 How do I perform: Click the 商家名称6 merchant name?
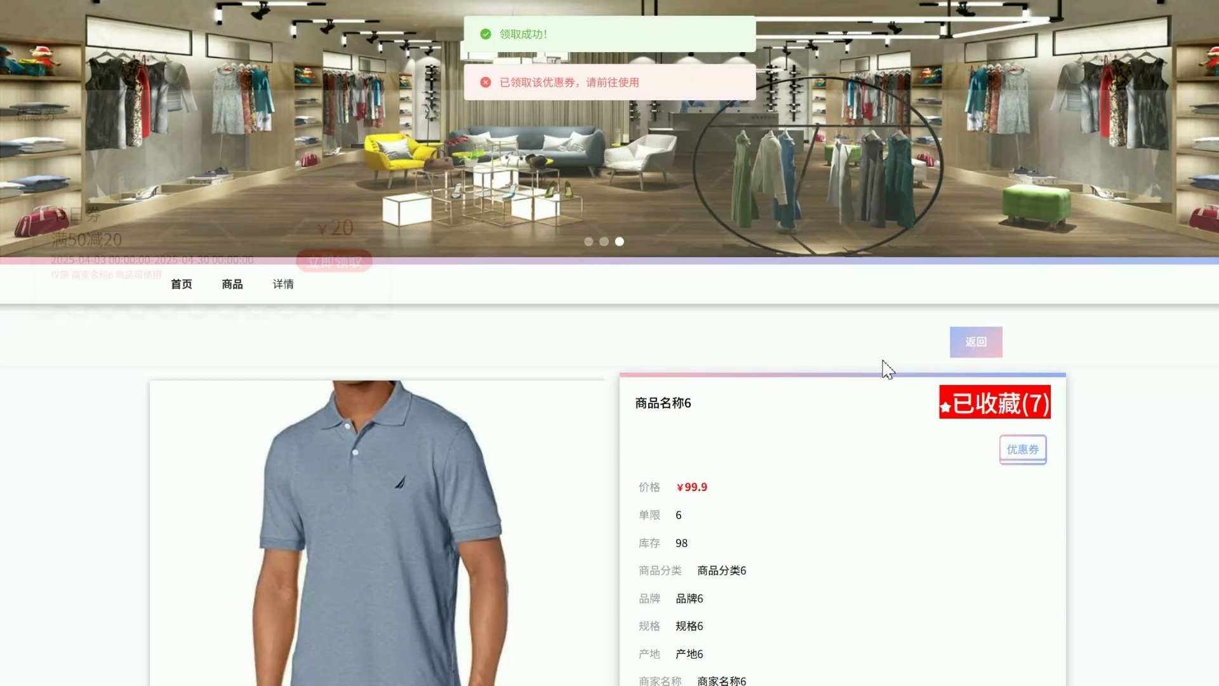coord(721,680)
